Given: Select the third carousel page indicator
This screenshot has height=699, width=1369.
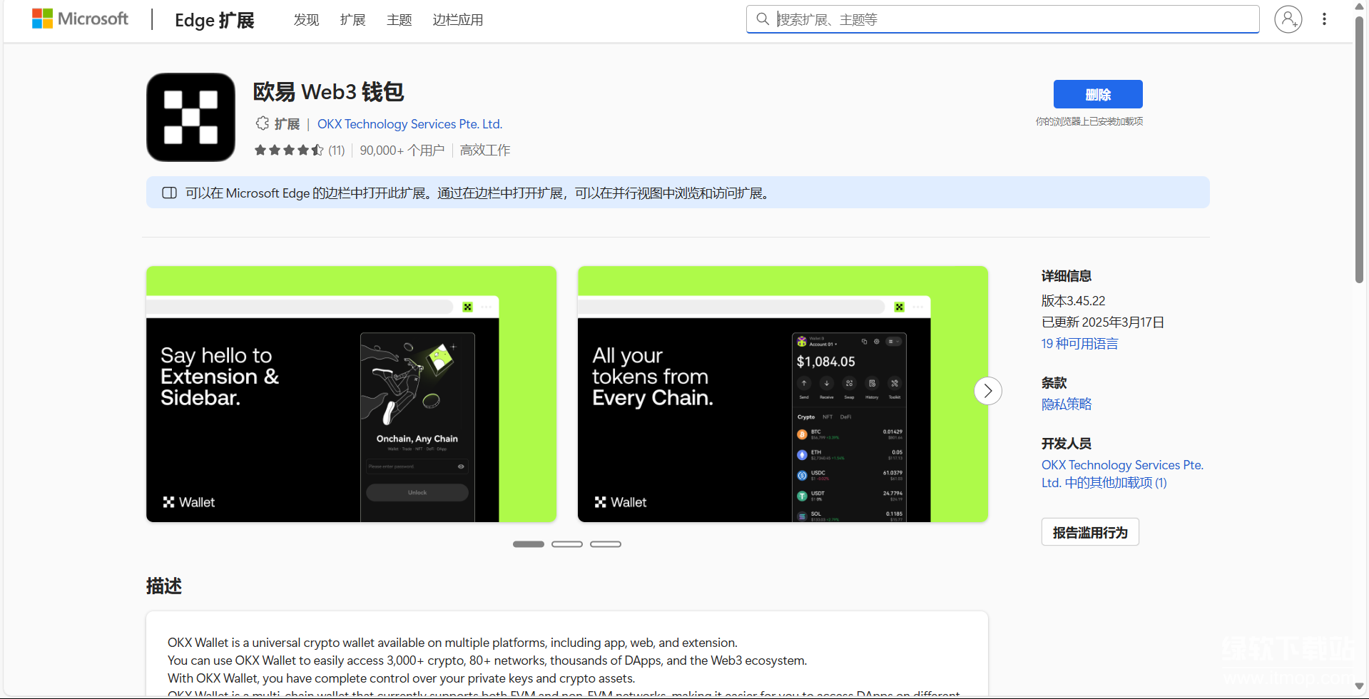Looking at the screenshot, I should (606, 544).
